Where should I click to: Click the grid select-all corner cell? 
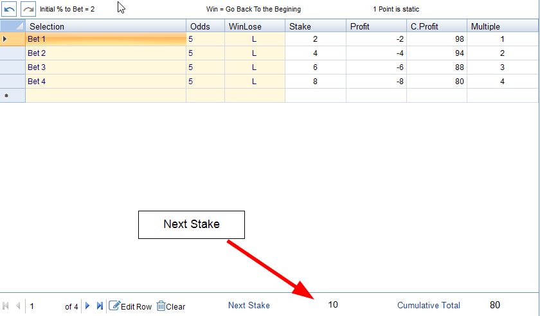pyautogui.click(x=12, y=26)
